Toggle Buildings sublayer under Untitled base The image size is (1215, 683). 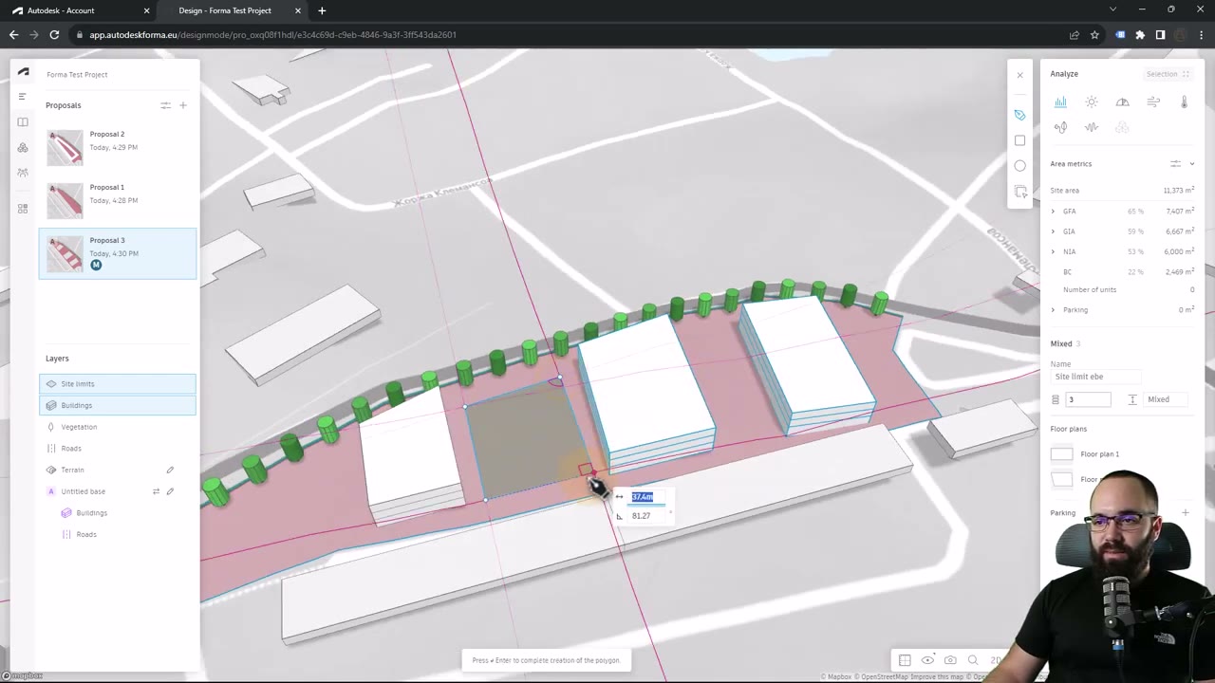118,513
